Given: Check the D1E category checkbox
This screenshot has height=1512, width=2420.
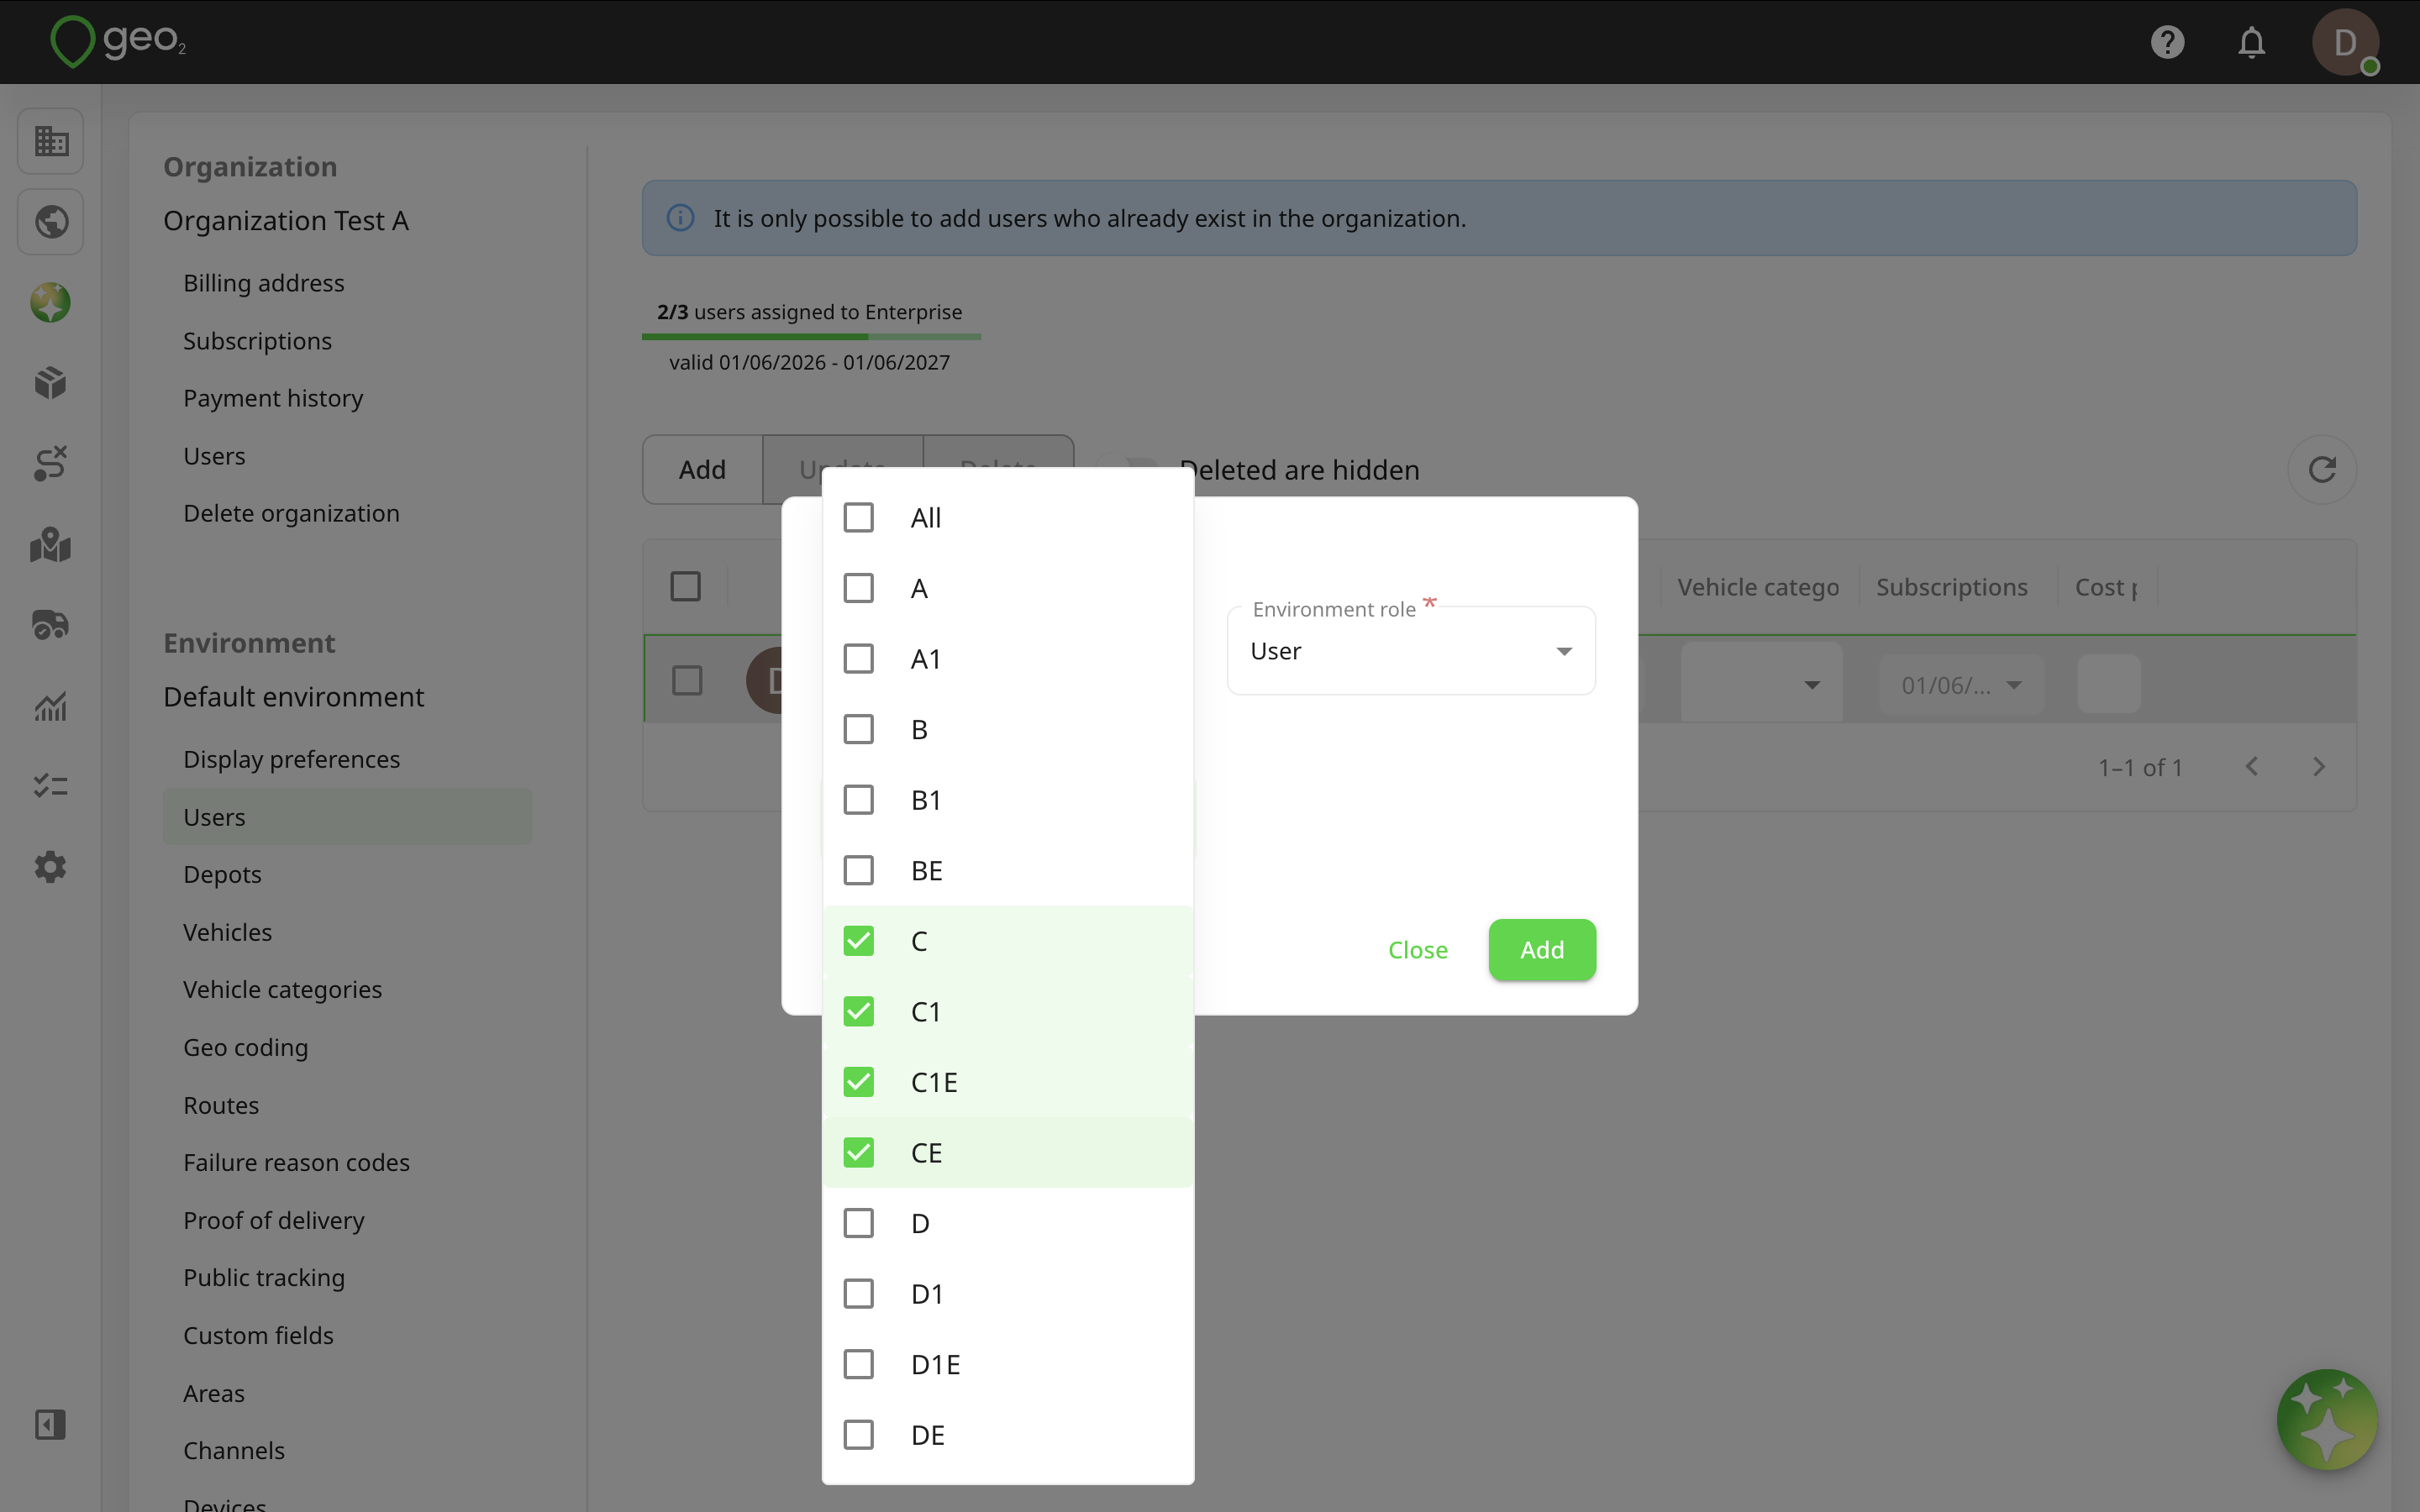Looking at the screenshot, I should [858, 1364].
